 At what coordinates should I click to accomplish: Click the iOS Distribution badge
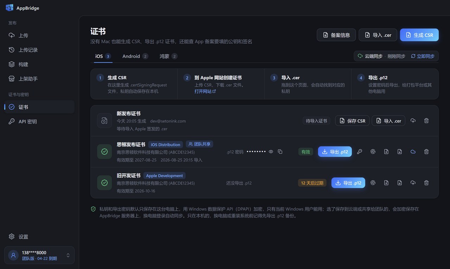tap(165, 144)
